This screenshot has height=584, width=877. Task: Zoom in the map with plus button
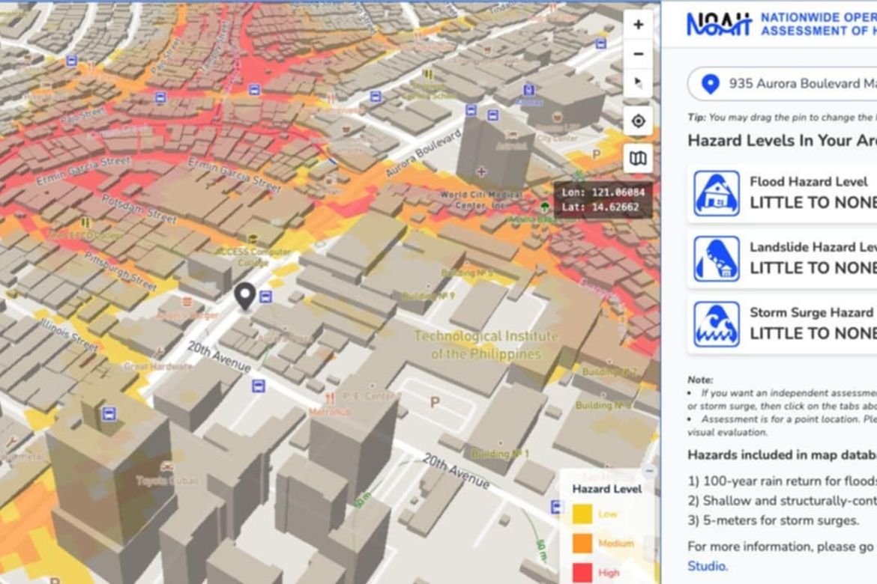(x=638, y=25)
